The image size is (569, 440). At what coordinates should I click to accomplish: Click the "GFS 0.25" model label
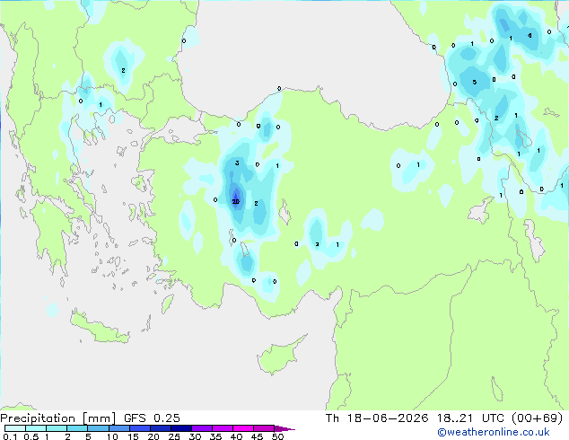tap(152, 418)
